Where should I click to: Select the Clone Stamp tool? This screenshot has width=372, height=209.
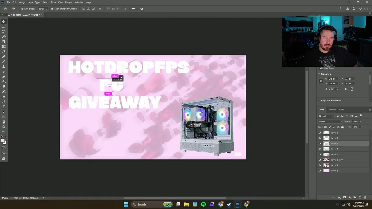pyautogui.click(x=4, y=67)
